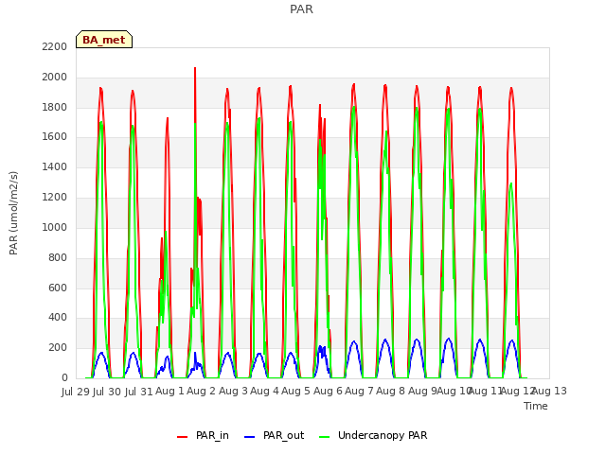606x454 pixels.
Task: Click the blue PAR_out legend swatch
Action: pos(250,437)
